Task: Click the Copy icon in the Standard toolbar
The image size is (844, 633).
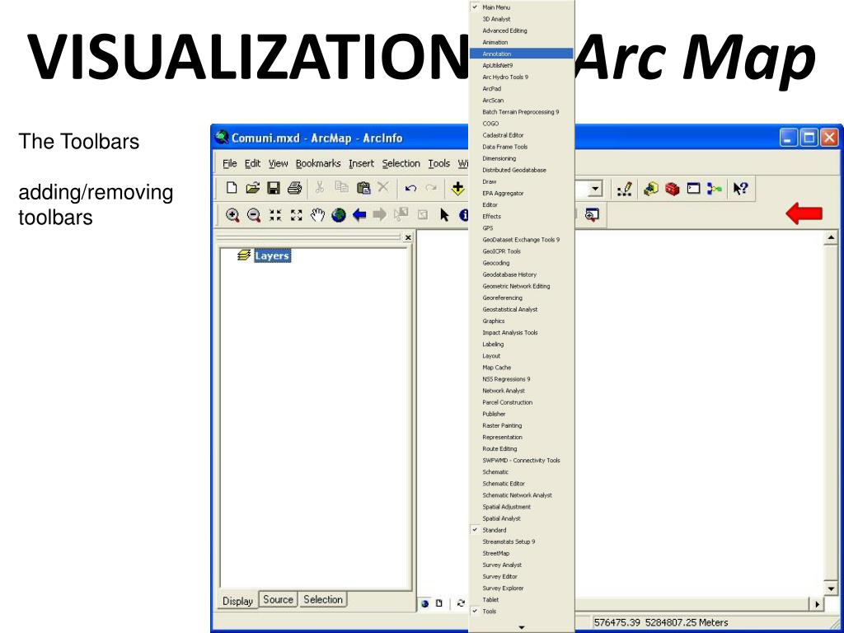Action: click(341, 187)
